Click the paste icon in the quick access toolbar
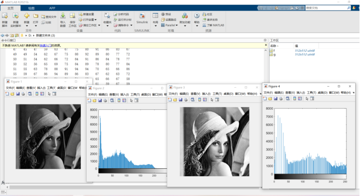Image resolution: width=360 pixels, height=196 pixels. (x=277, y=8)
